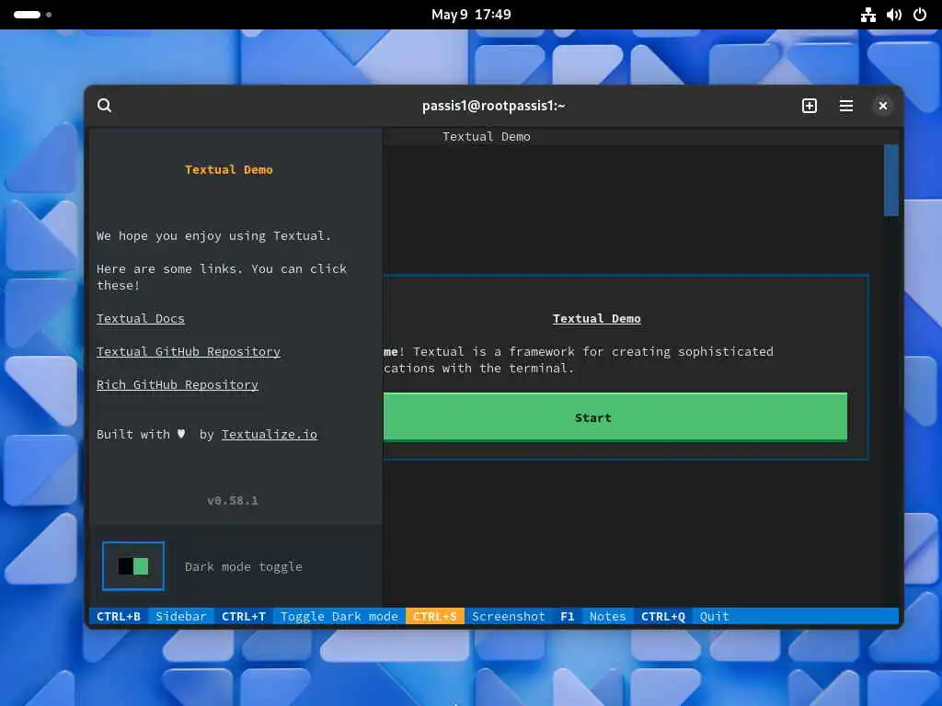This screenshot has height=706, width=942.
Task: Open the Textual GitHub Repository link
Action: (189, 352)
